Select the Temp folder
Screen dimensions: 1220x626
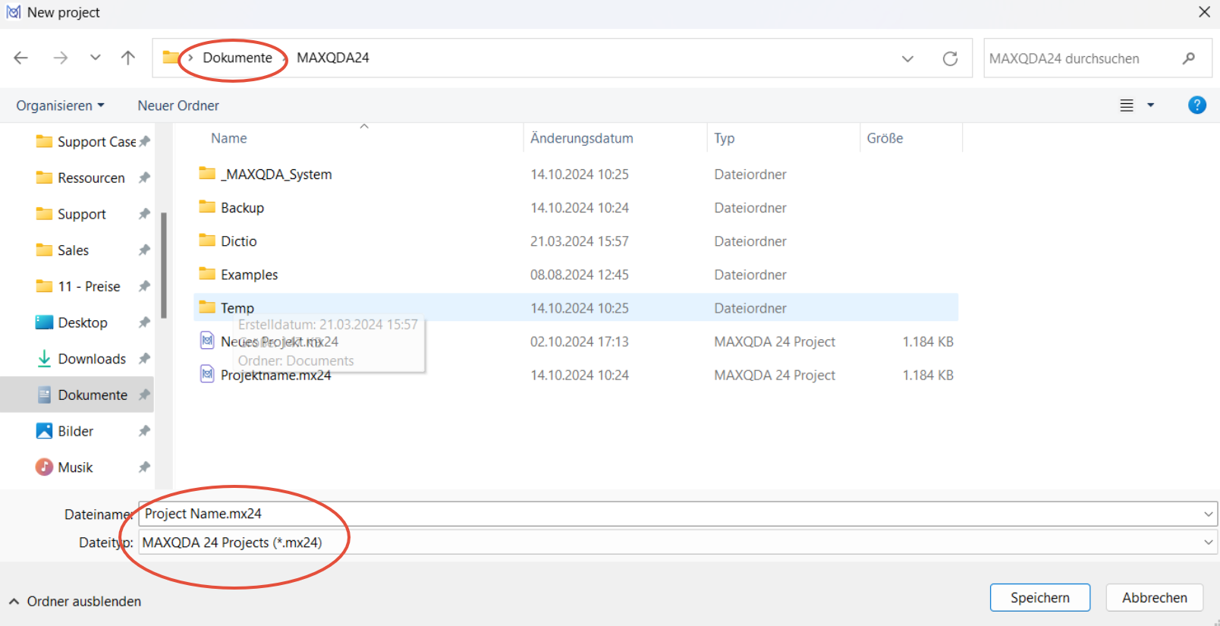click(576, 308)
